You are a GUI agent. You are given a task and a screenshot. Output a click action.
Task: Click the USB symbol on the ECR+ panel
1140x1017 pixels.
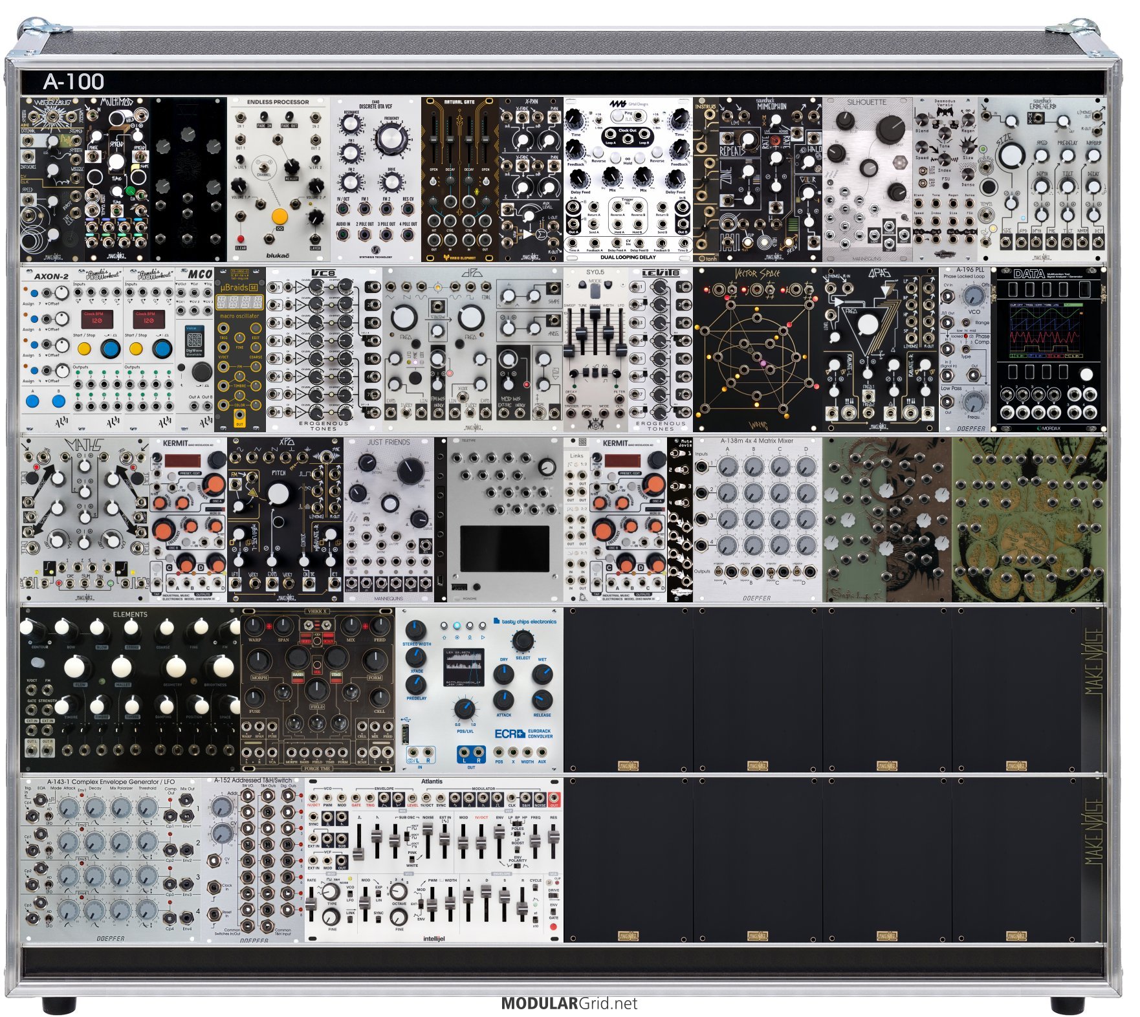(406, 719)
